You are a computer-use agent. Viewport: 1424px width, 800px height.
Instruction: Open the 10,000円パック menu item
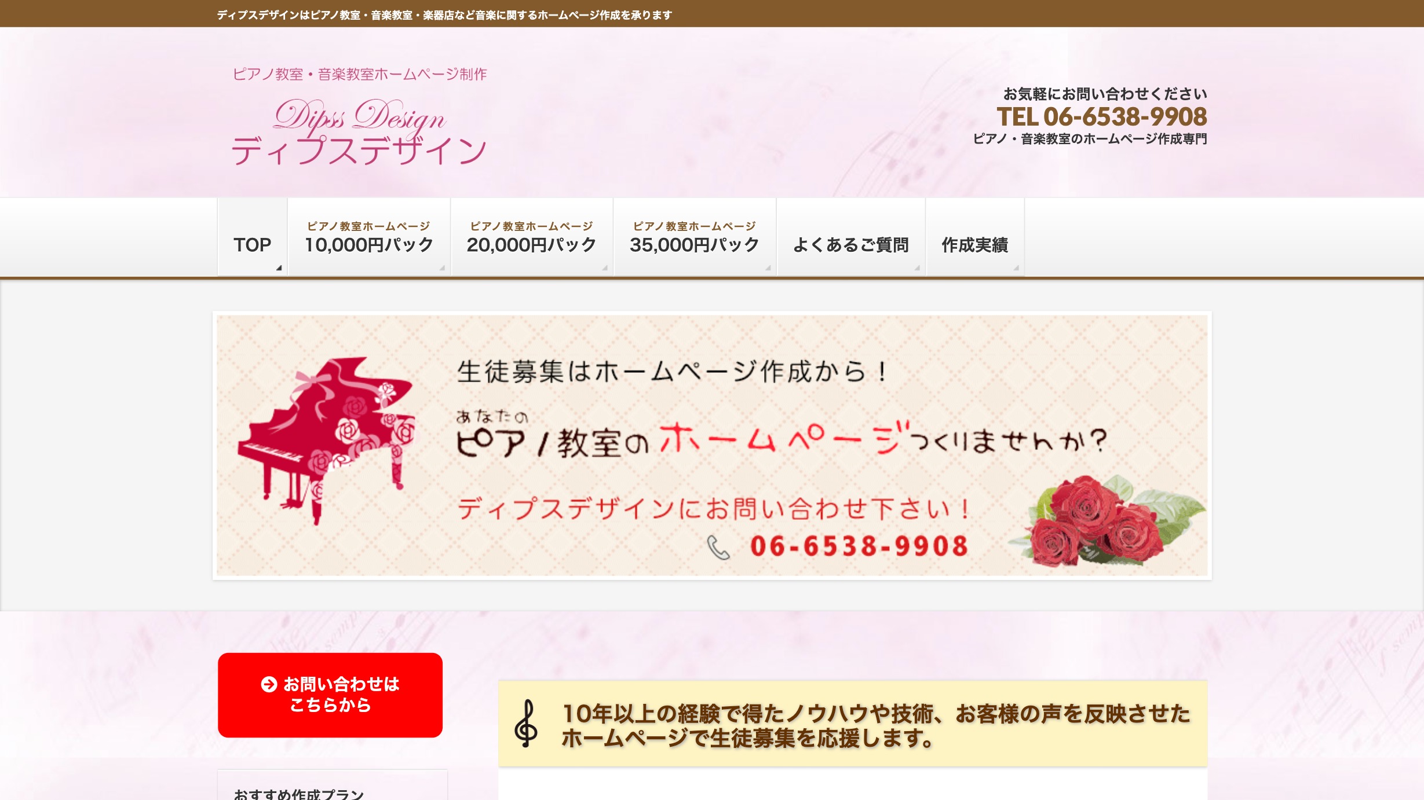click(369, 237)
